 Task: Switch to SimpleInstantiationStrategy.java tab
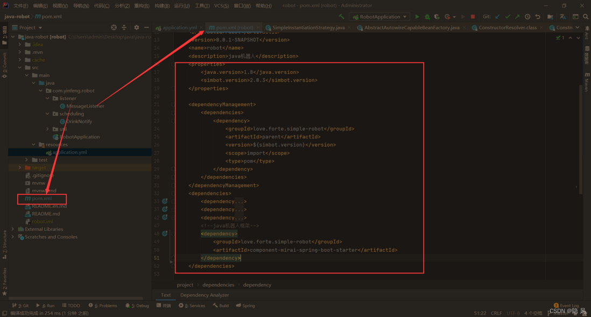click(308, 27)
